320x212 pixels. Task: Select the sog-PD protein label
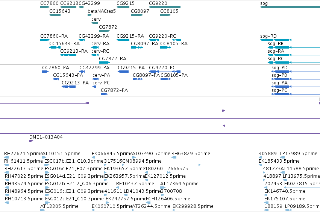279,68
